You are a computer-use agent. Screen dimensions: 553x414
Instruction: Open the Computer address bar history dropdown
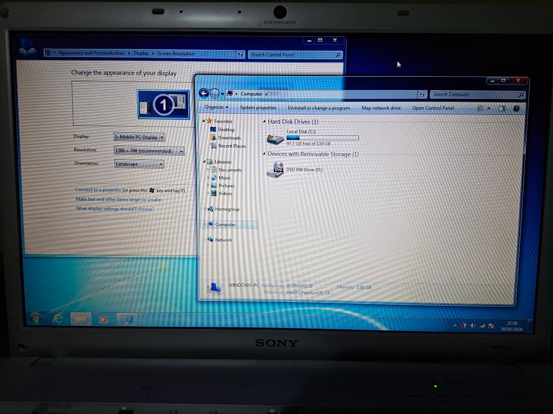pyautogui.click(x=413, y=94)
